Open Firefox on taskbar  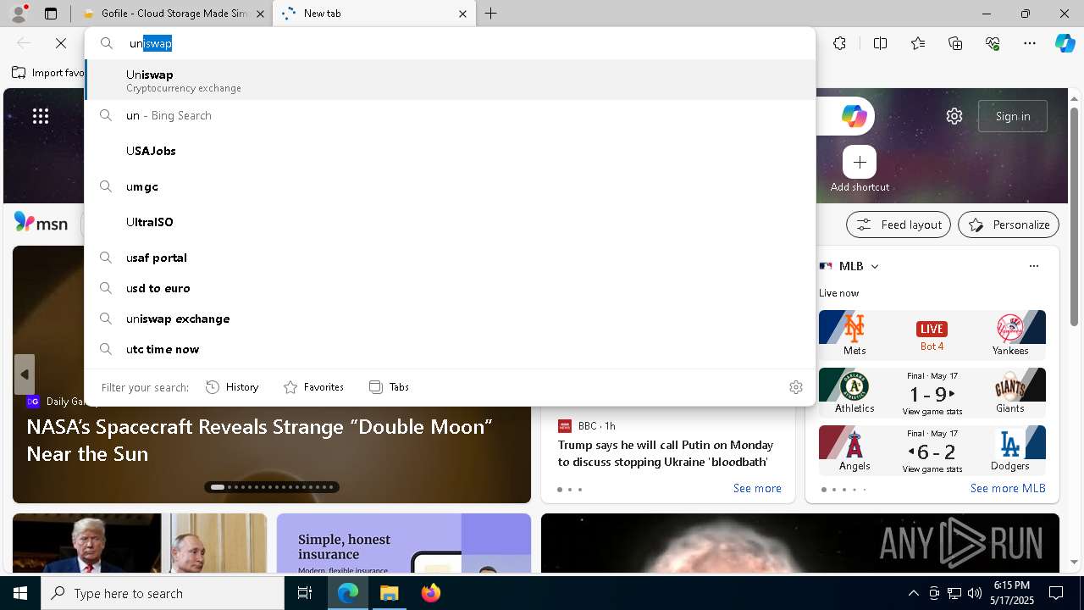pyautogui.click(x=431, y=593)
